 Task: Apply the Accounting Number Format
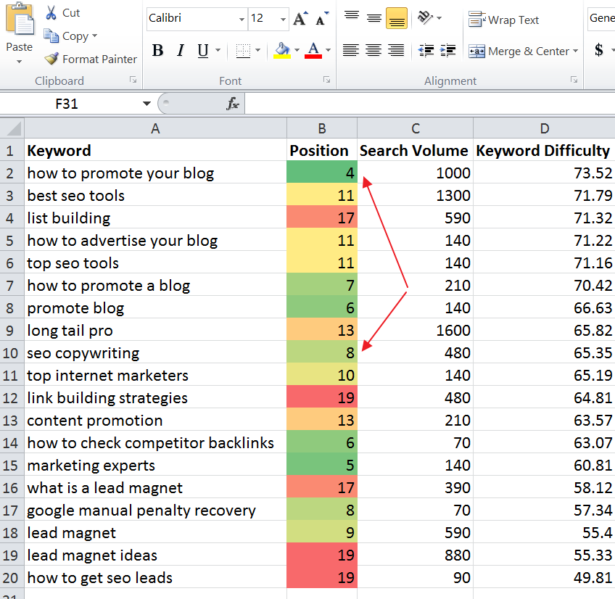click(x=599, y=50)
